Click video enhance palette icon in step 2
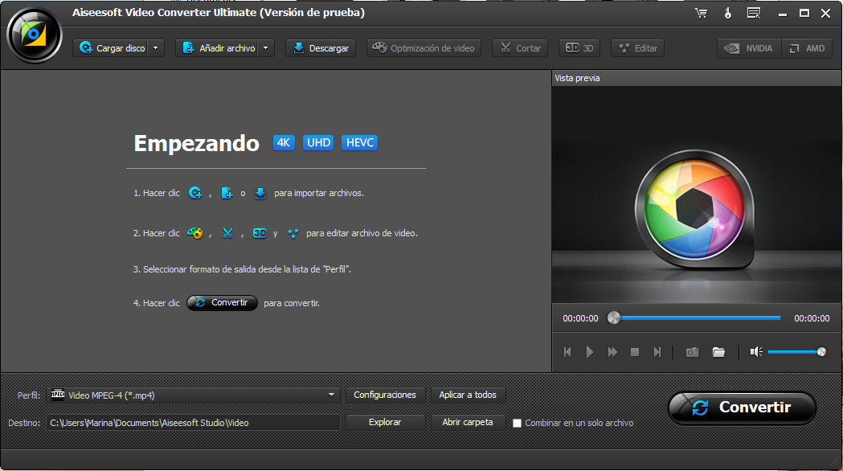Viewport: 843px width, 471px height. [x=194, y=233]
